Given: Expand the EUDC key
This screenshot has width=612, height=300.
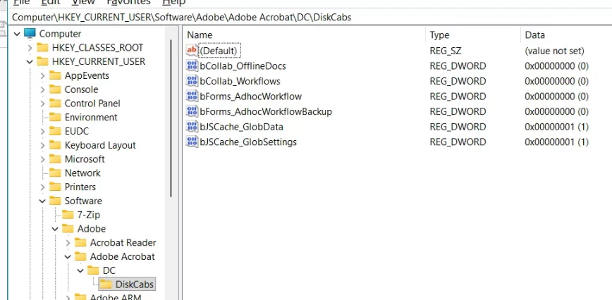Looking at the screenshot, I should [43, 131].
